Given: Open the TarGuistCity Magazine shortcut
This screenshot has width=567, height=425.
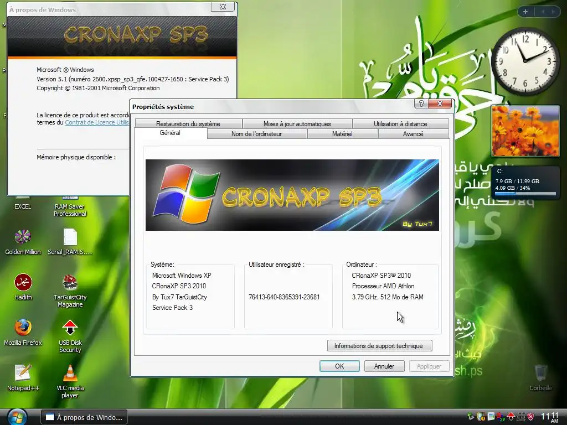Looking at the screenshot, I should click(x=70, y=291).
